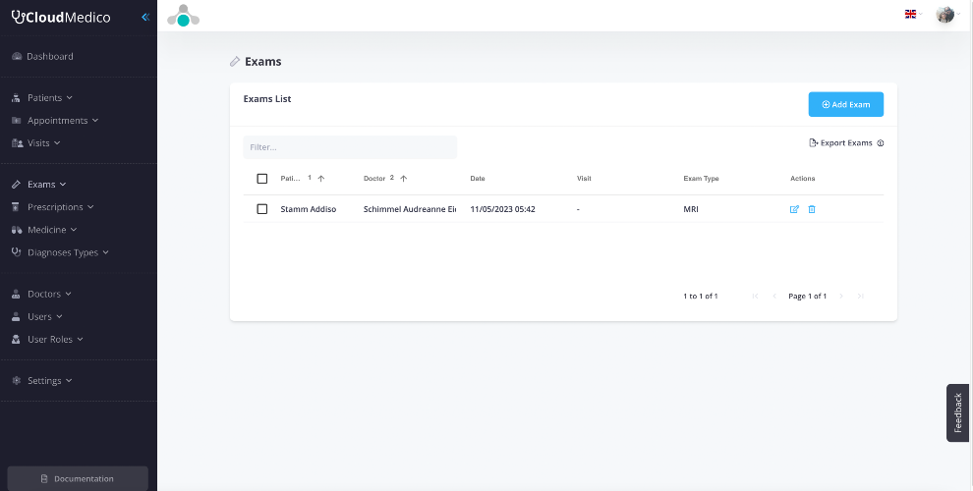The image size is (973, 491).
Task: Open user profile avatar menu
Action: 945,15
